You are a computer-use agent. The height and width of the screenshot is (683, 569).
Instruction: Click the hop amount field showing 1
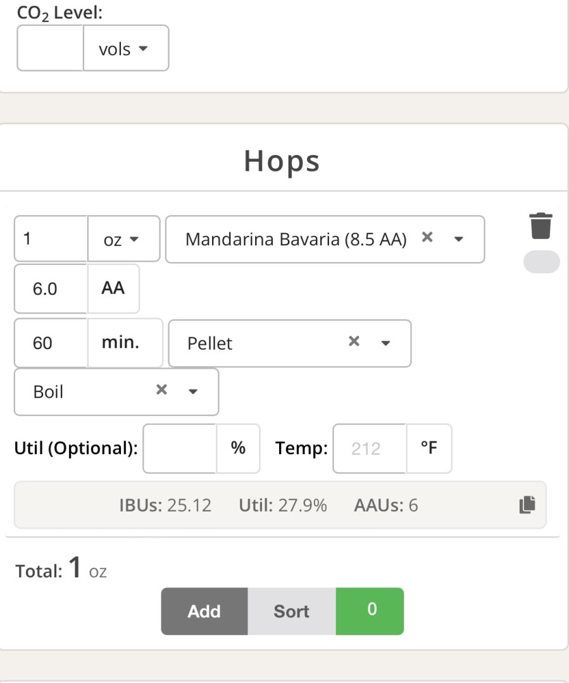coord(51,239)
